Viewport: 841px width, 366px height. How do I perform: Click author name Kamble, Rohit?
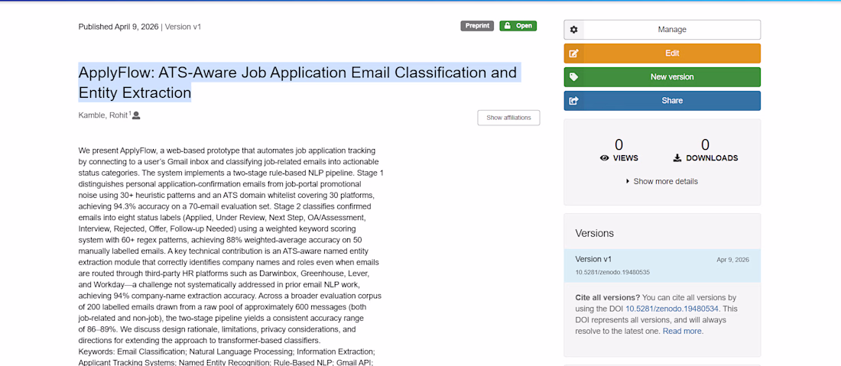click(103, 115)
